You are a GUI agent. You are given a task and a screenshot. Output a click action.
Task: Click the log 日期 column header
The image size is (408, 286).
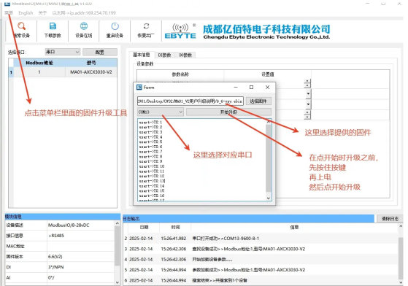coord(144,227)
